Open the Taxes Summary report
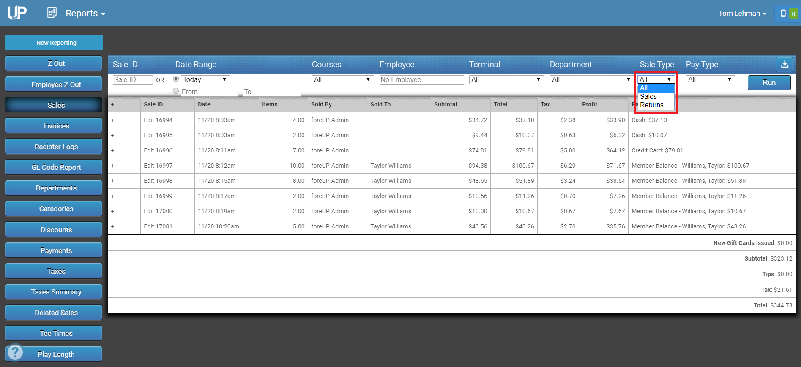The height and width of the screenshot is (367, 801). point(54,292)
